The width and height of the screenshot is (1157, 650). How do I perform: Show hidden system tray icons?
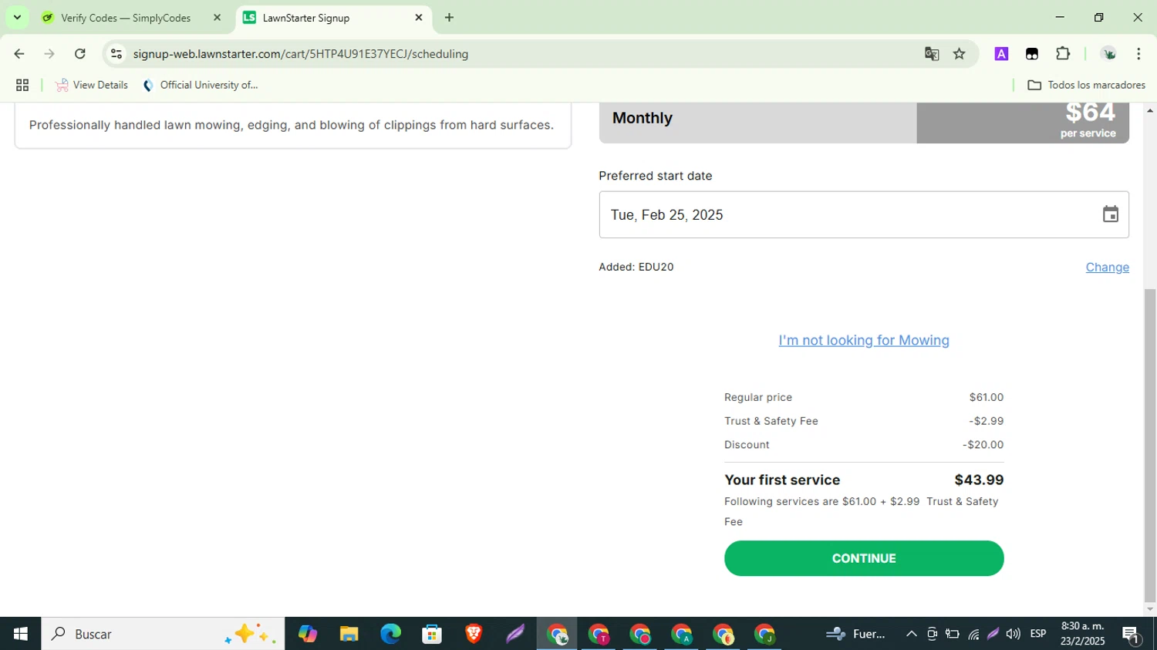click(x=911, y=634)
